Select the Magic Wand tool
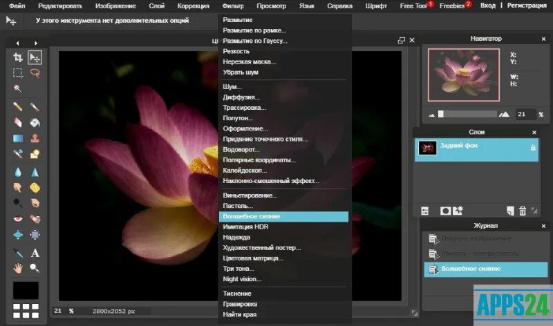The width and height of the screenshot is (553, 326). [18, 88]
